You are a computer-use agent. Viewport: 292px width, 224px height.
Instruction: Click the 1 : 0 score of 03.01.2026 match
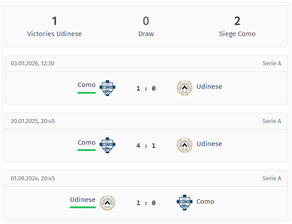click(x=146, y=88)
